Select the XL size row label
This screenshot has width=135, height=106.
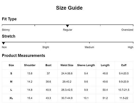pos(11,98)
